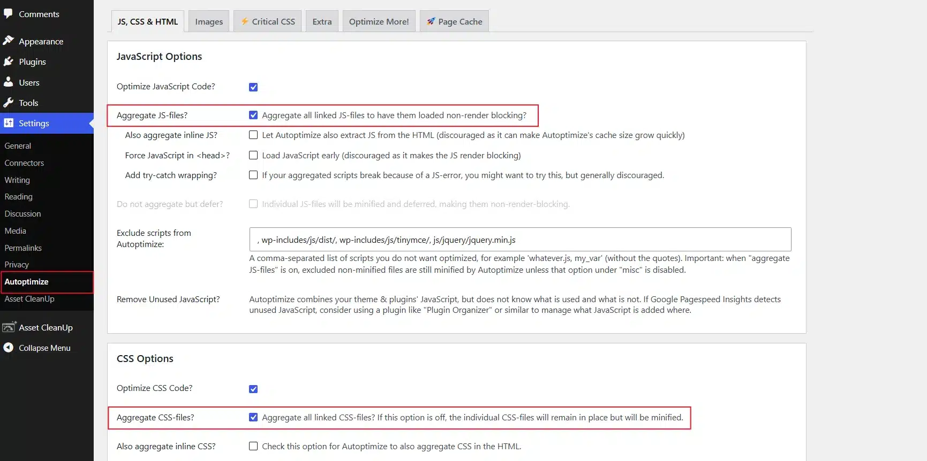Click the Comments speech bubble icon
This screenshot has height=461, width=927.
pyautogui.click(x=8, y=13)
